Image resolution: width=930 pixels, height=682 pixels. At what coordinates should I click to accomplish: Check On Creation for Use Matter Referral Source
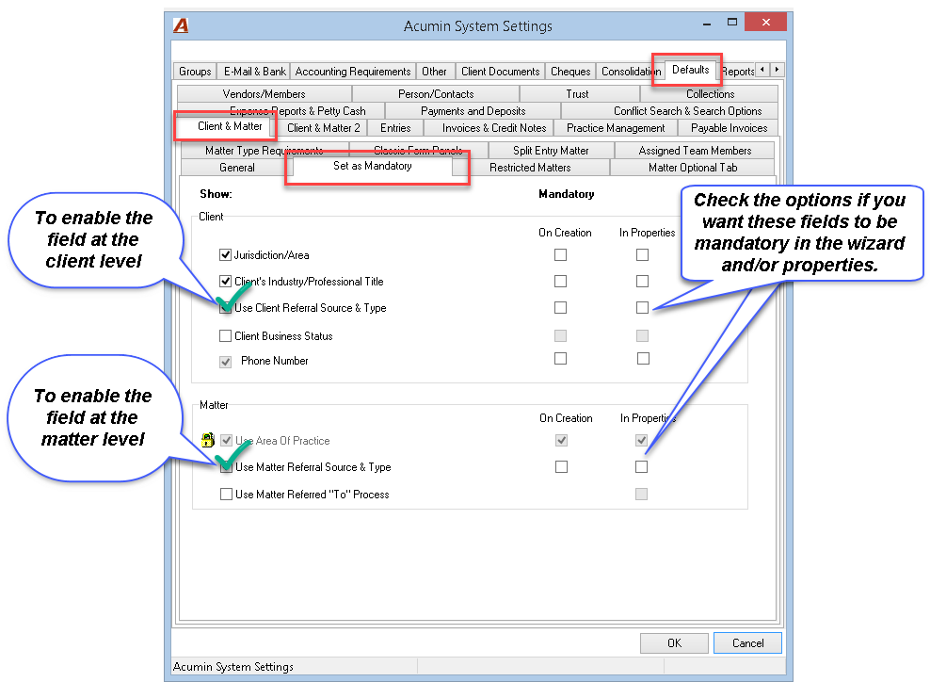point(562,467)
